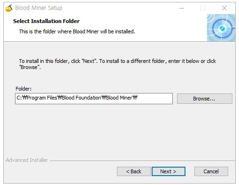Click the 'Folder:' label
Viewport: 239px width, 185px height.
[x=23, y=89]
